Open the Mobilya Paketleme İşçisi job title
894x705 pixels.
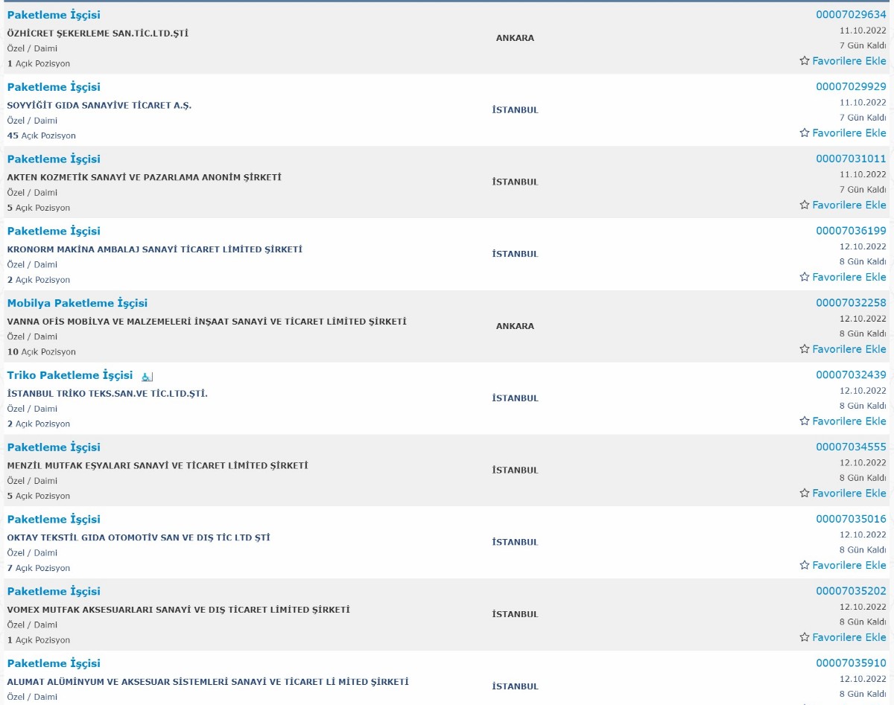pos(77,303)
